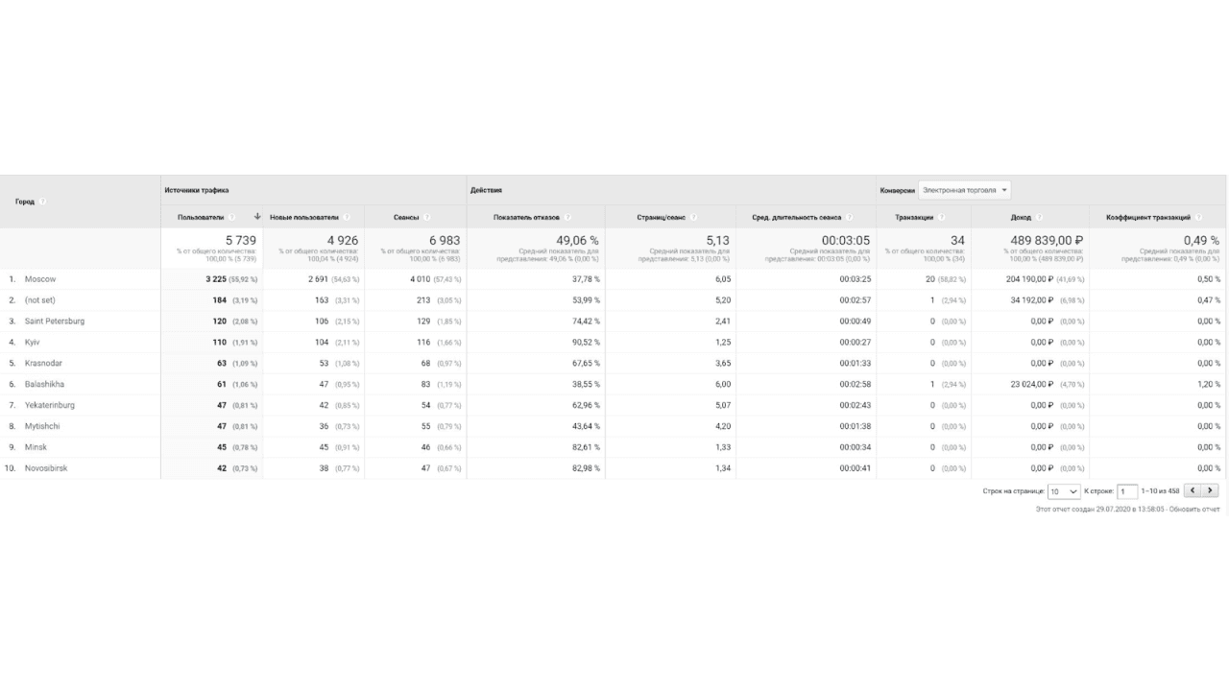
Task: Click the sort arrow in Пользователи column
Action: point(257,217)
